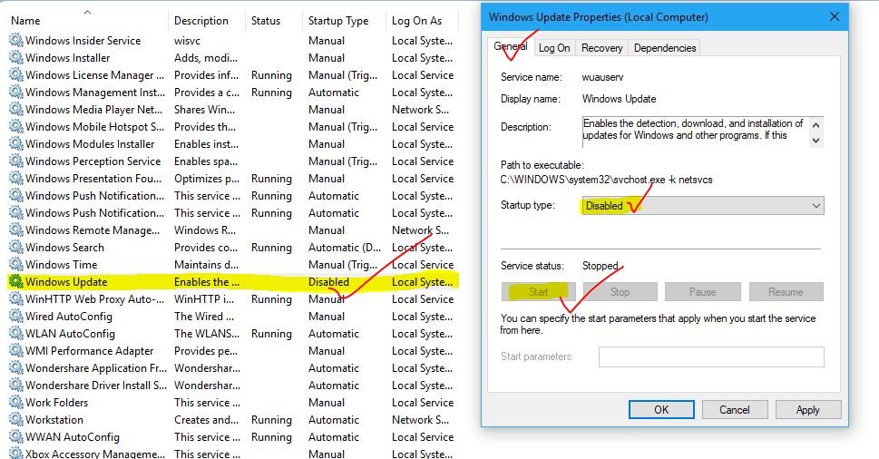Click the gear icon beside Windows Update

[x=16, y=282]
